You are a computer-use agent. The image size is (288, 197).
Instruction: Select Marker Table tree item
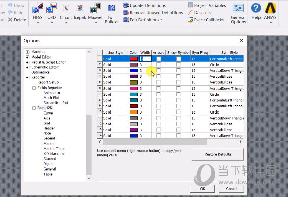tap(54, 149)
